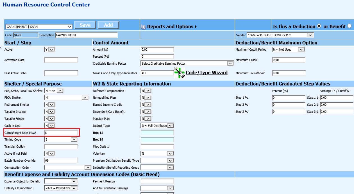Open the Active status dropdown

50,49
